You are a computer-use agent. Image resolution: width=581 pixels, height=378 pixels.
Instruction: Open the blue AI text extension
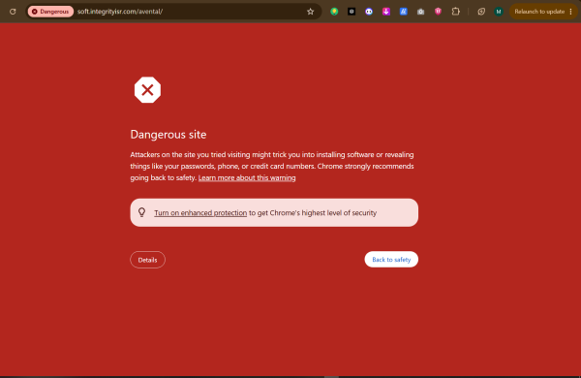(x=404, y=12)
